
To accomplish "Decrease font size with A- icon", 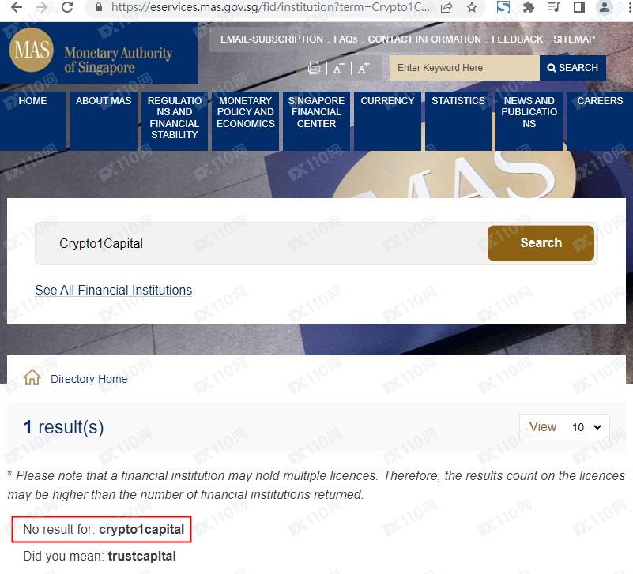I will [338, 68].
